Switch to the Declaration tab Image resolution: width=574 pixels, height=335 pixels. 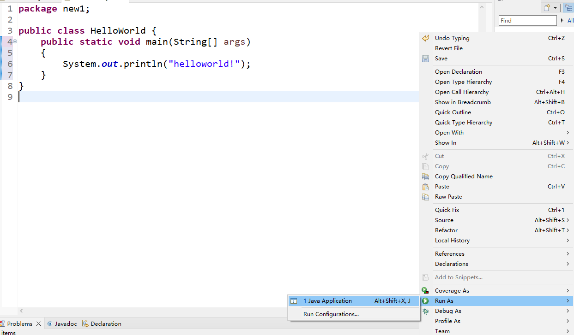(102, 324)
